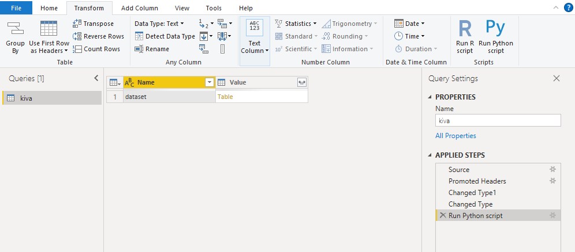Viewport: 575px width, 252px height.
Task: Click Detect Data Type
Action: 165,36
